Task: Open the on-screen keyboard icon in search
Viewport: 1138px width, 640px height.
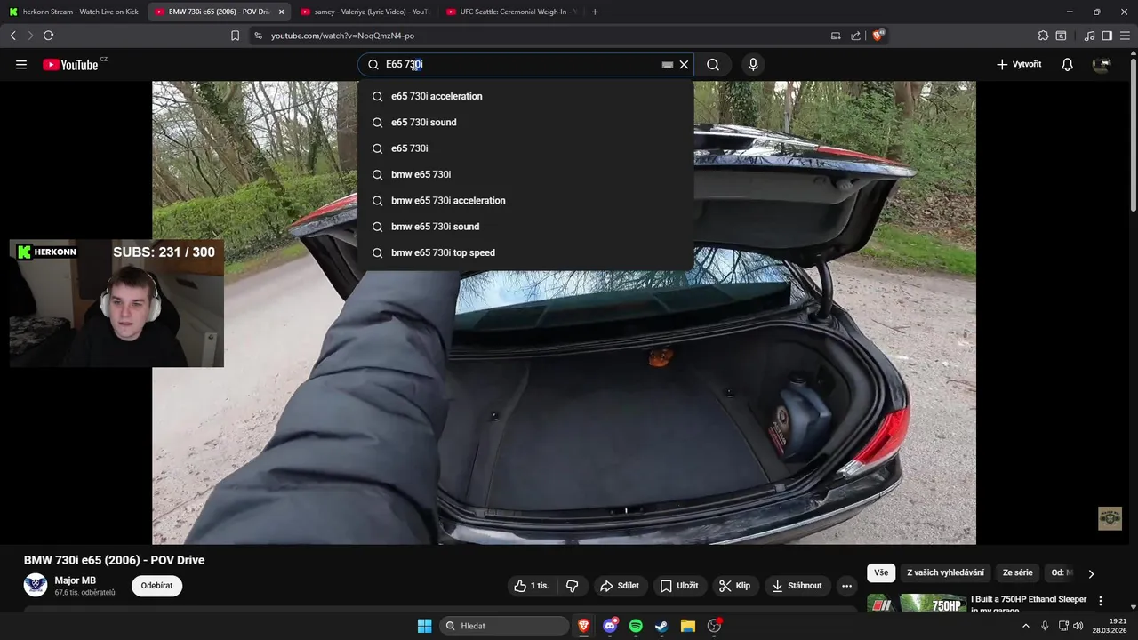Action: (x=668, y=65)
